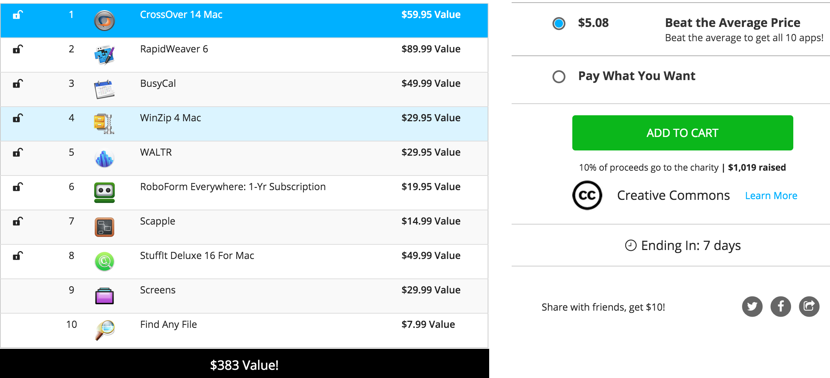Open the Creative Commons Learn More link

click(771, 195)
